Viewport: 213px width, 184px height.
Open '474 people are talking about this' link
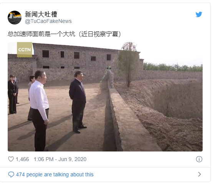coord(54,174)
